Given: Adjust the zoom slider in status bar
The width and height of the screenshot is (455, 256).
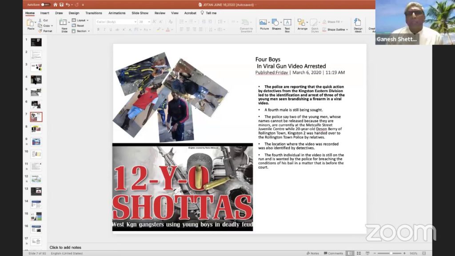Looking at the screenshot, I should click(x=390, y=253).
